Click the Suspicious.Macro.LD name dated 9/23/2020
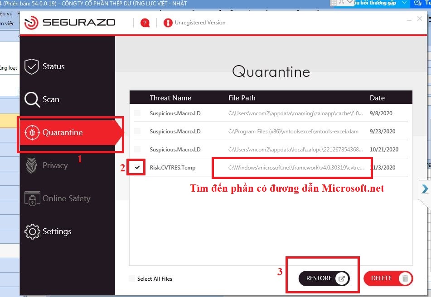The image size is (431, 297). point(175,132)
